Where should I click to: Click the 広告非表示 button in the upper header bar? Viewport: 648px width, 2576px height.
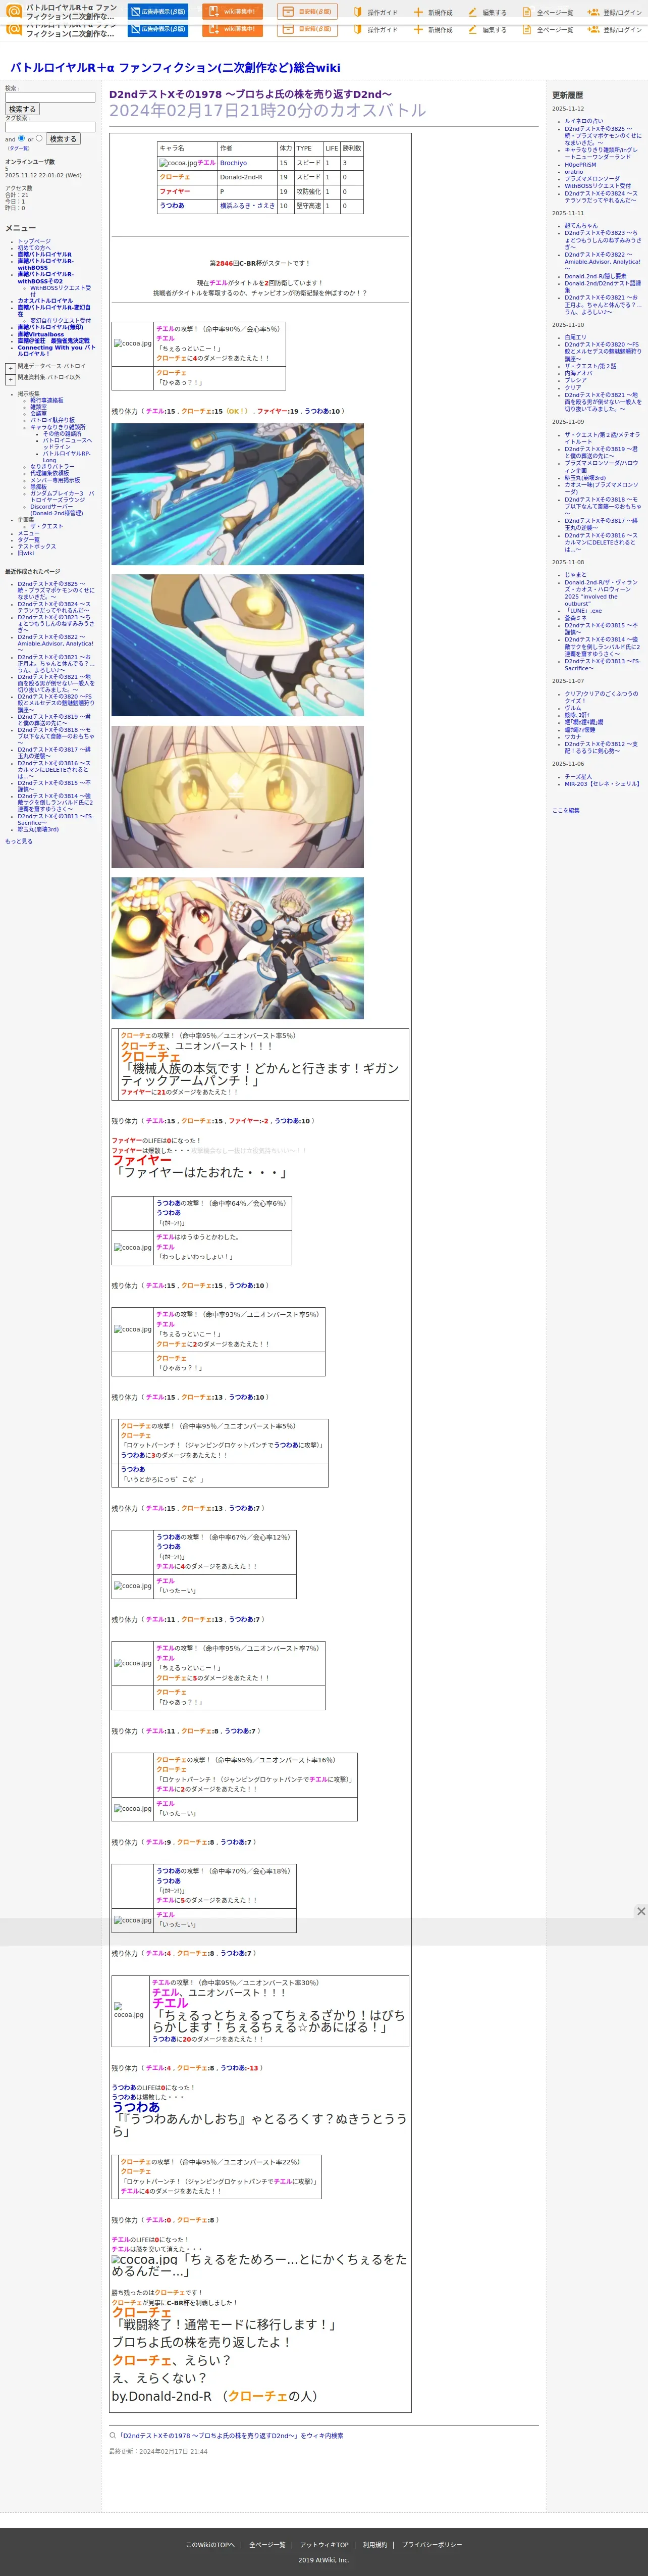(158, 12)
